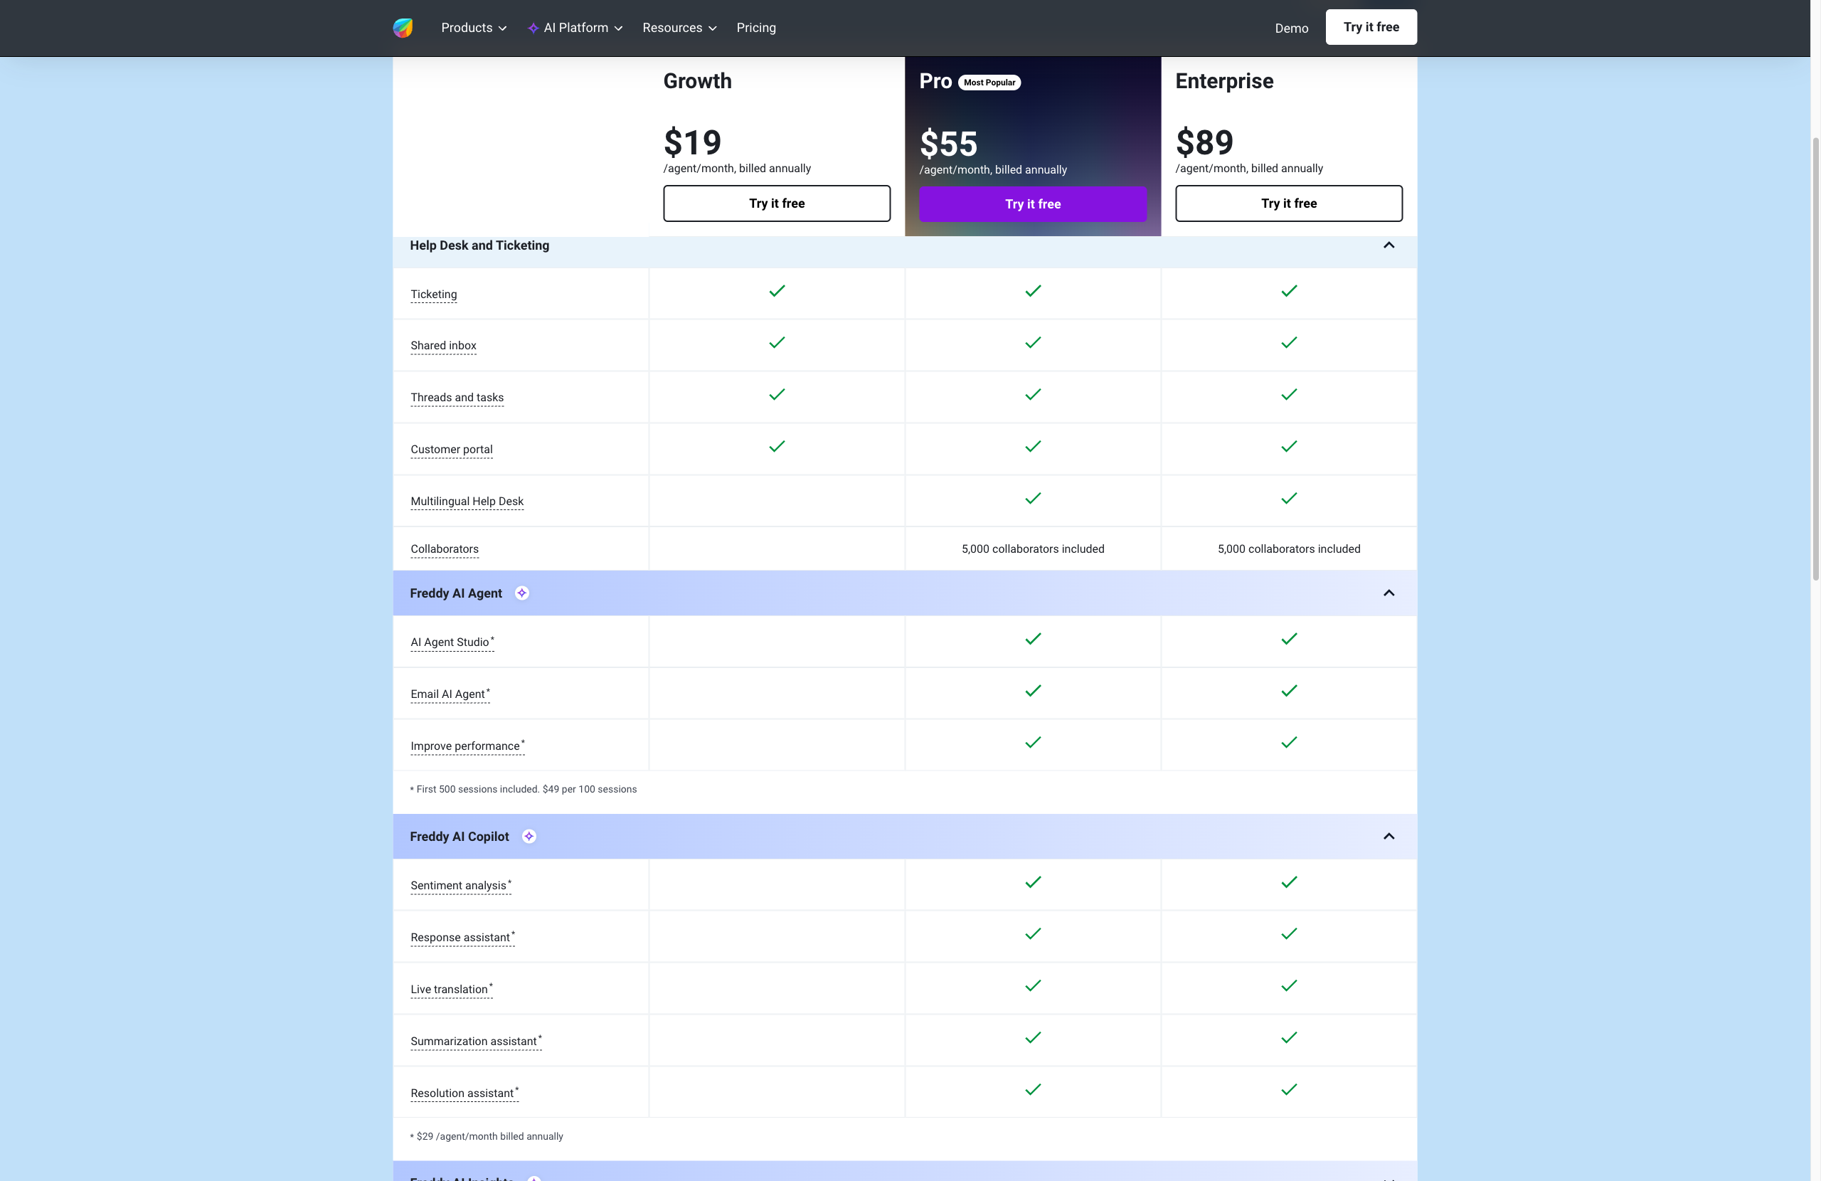Image resolution: width=1821 pixels, height=1181 pixels.
Task: Click the Customer portal feature label
Action: point(452,450)
